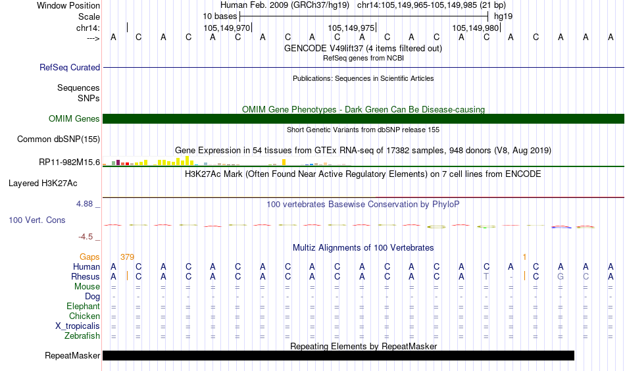
Task: Click the red H3K27Ac signal line
Action: (500, 197)
